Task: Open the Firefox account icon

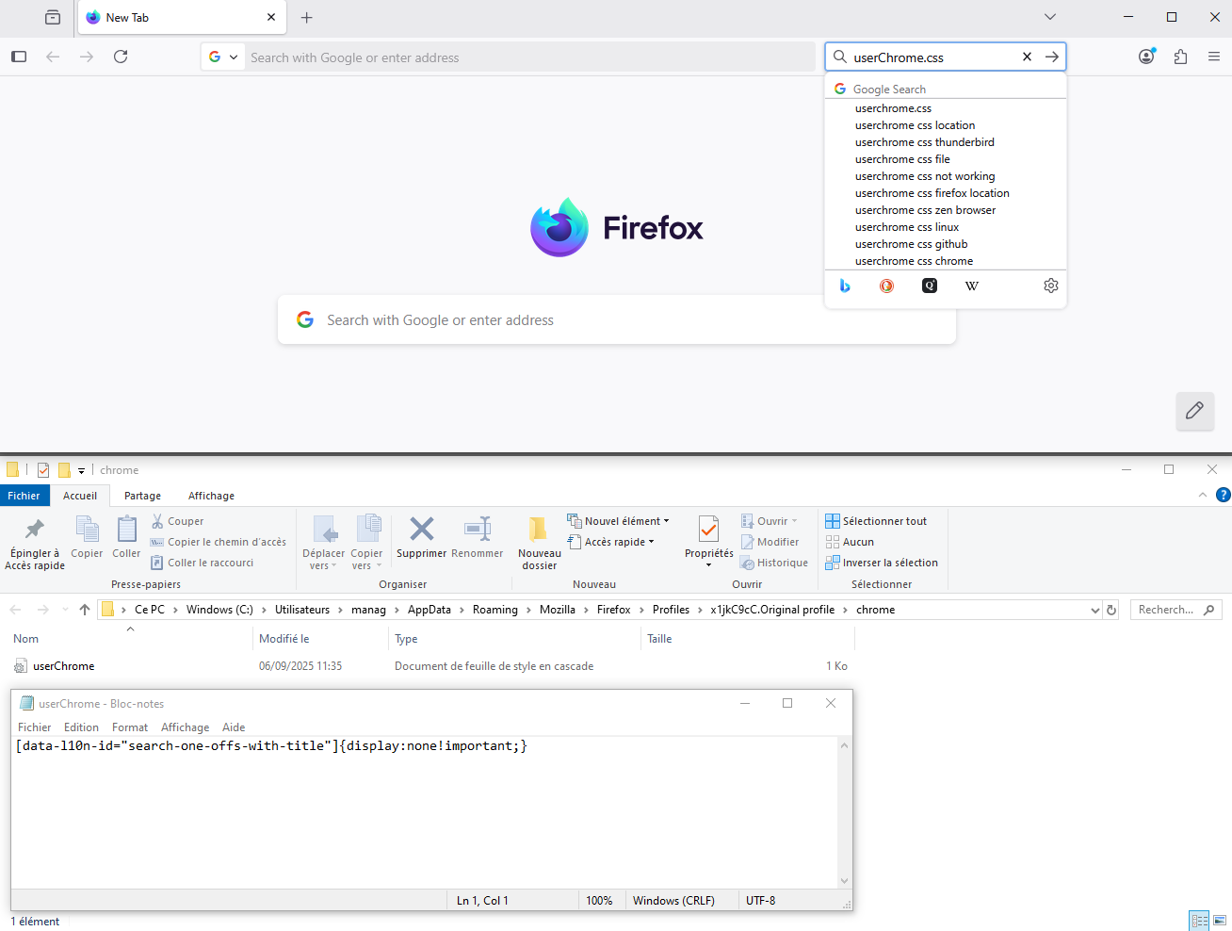Action: click(x=1146, y=57)
